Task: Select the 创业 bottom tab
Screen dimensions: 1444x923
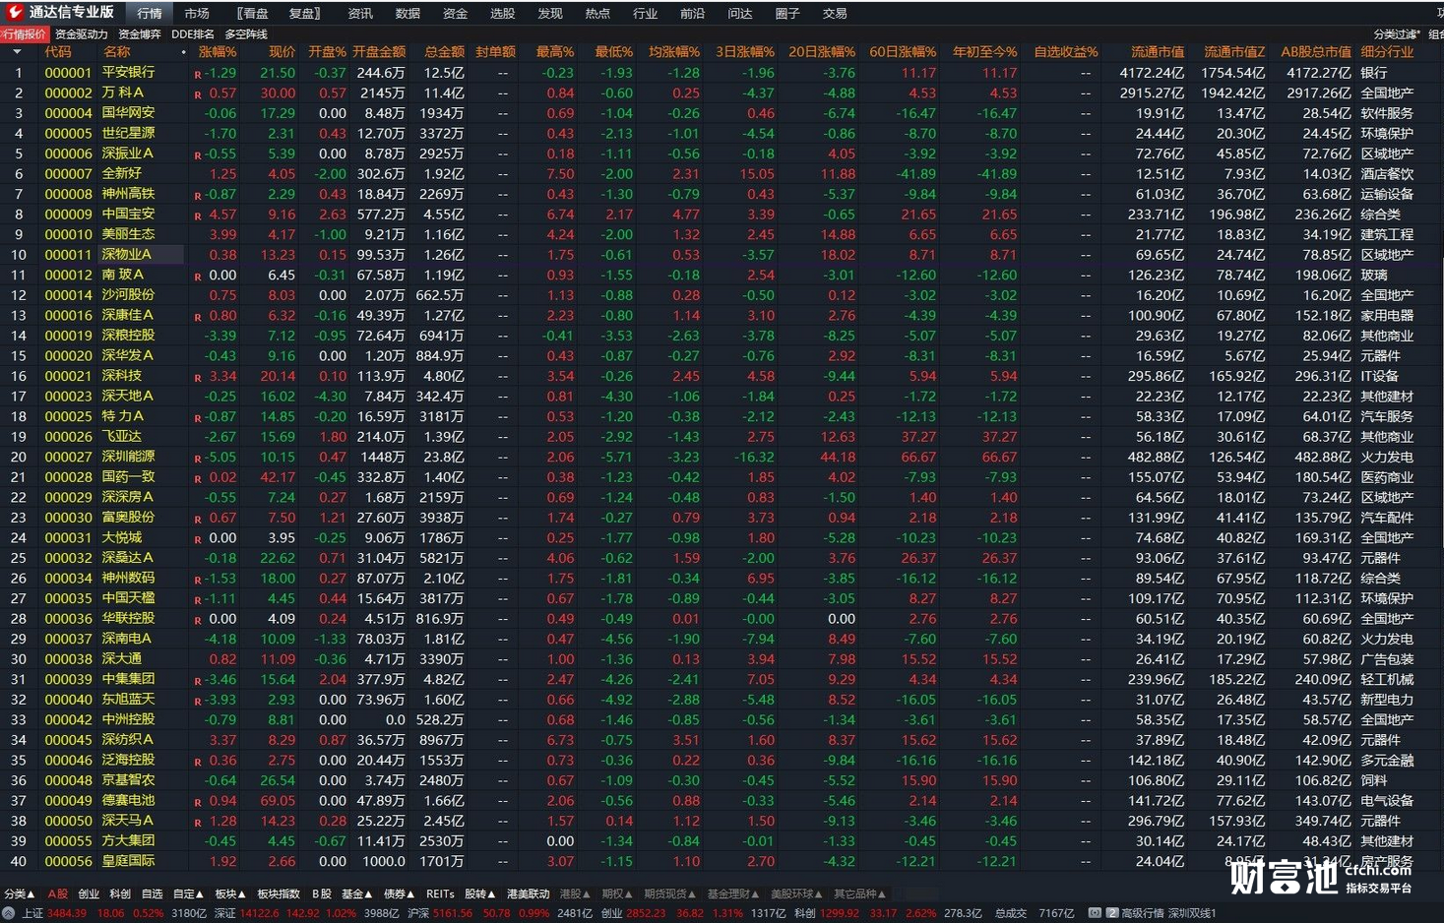Action: (x=89, y=894)
